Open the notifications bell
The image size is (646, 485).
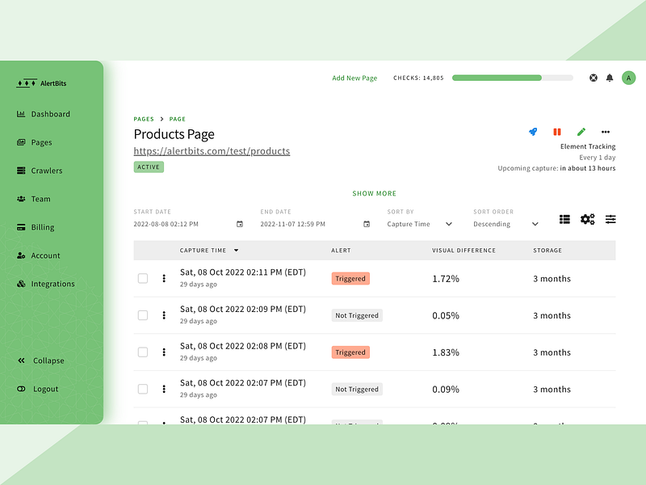610,78
